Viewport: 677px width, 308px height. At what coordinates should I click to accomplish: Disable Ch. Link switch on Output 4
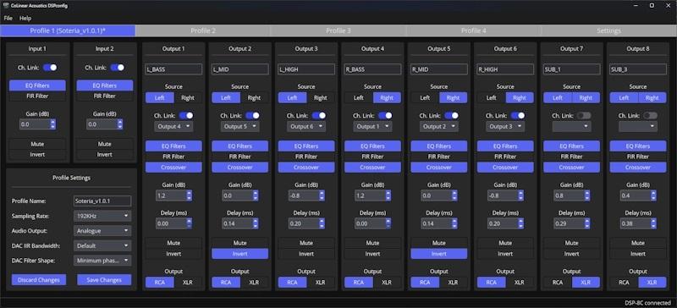(x=385, y=116)
